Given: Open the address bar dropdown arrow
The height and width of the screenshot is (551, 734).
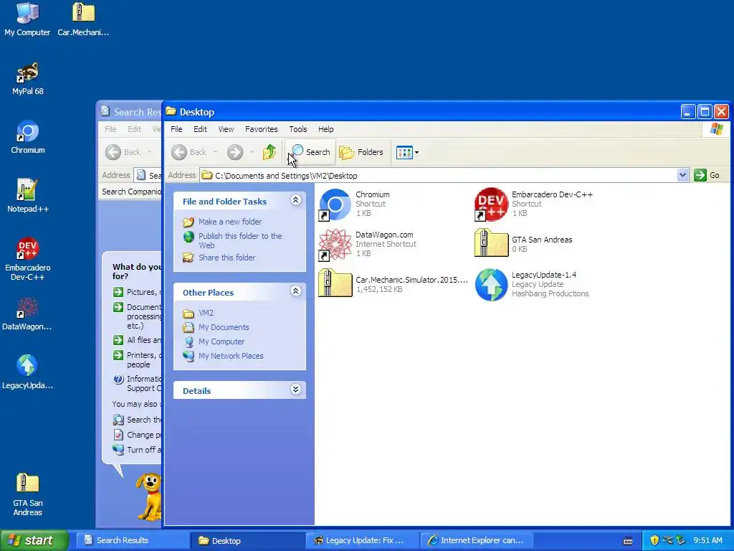Looking at the screenshot, I should (x=682, y=175).
